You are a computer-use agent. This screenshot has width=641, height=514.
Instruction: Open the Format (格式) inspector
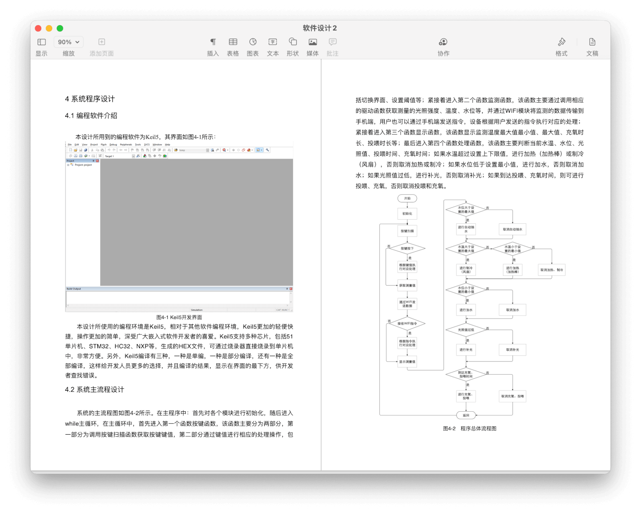point(561,42)
